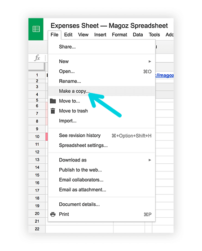Open the Tools menu
The width and height of the screenshot is (202, 251).
pos(154,35)
